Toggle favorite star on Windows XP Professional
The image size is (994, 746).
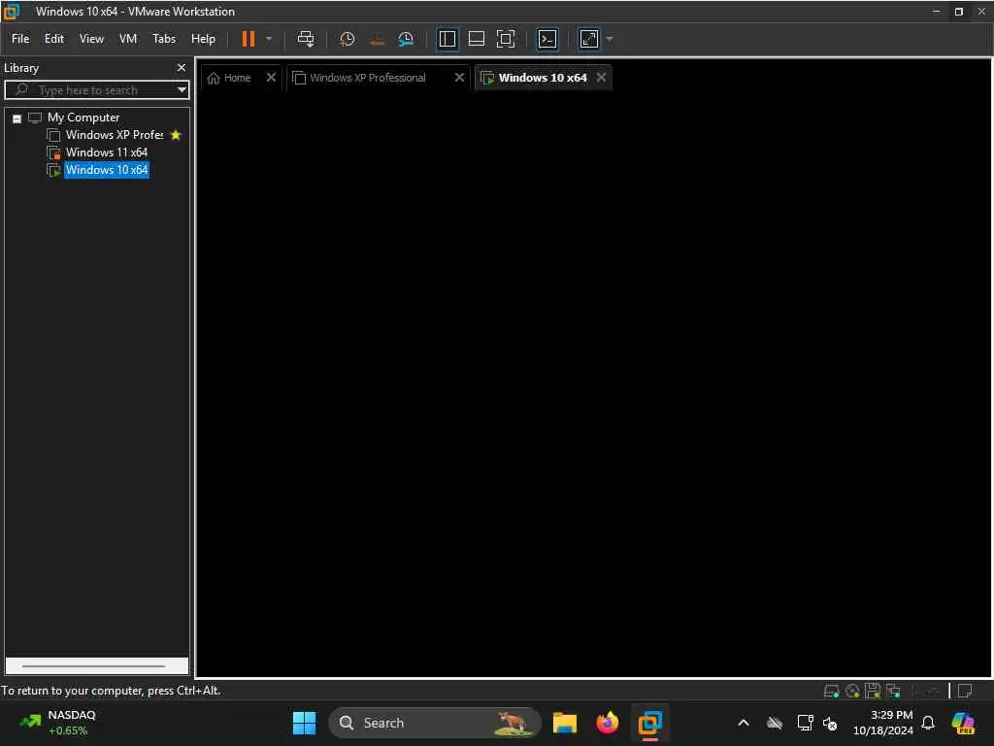point(177,134)
